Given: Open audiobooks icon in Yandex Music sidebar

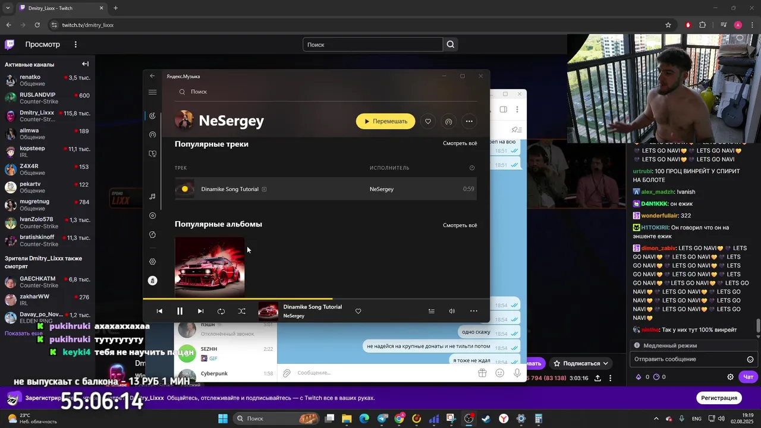Looking at the screenshot, I should pos(152,154).
